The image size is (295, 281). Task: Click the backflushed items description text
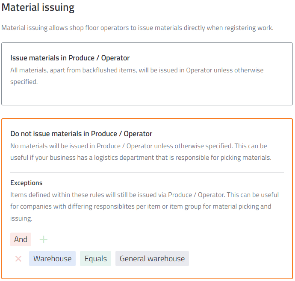pos(137,76)
